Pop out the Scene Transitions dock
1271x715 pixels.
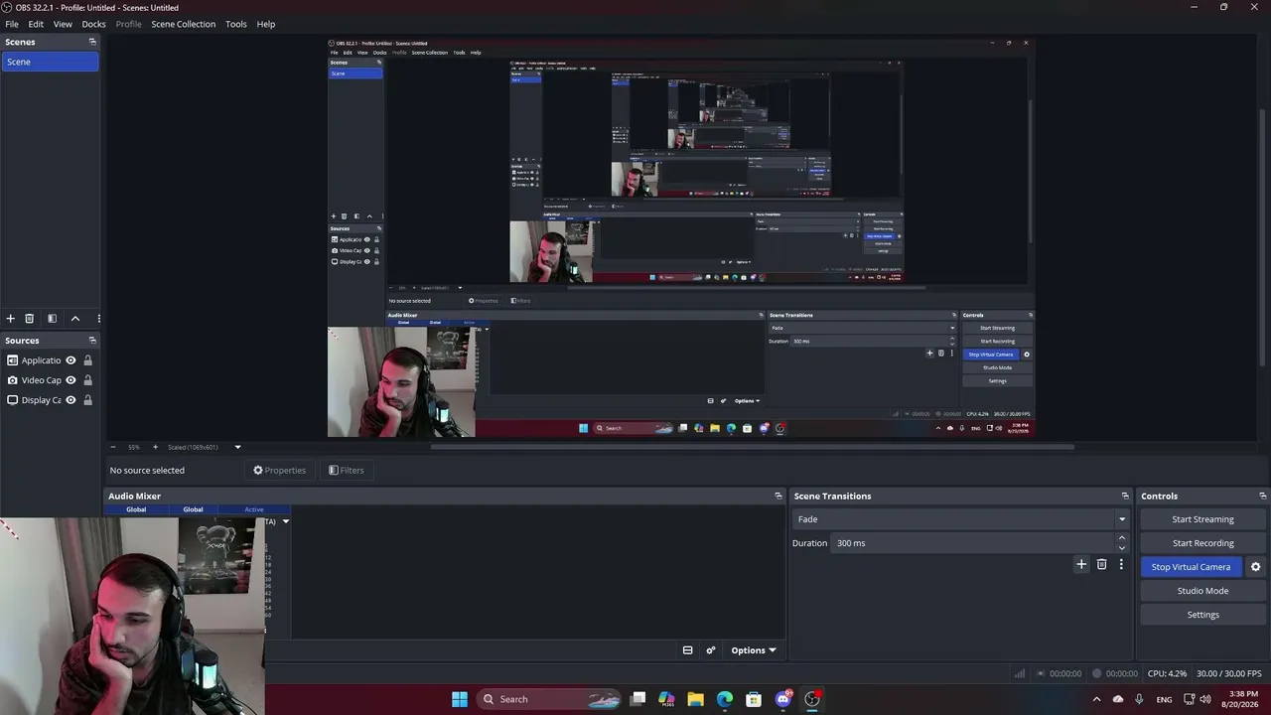click(1125, 496)
